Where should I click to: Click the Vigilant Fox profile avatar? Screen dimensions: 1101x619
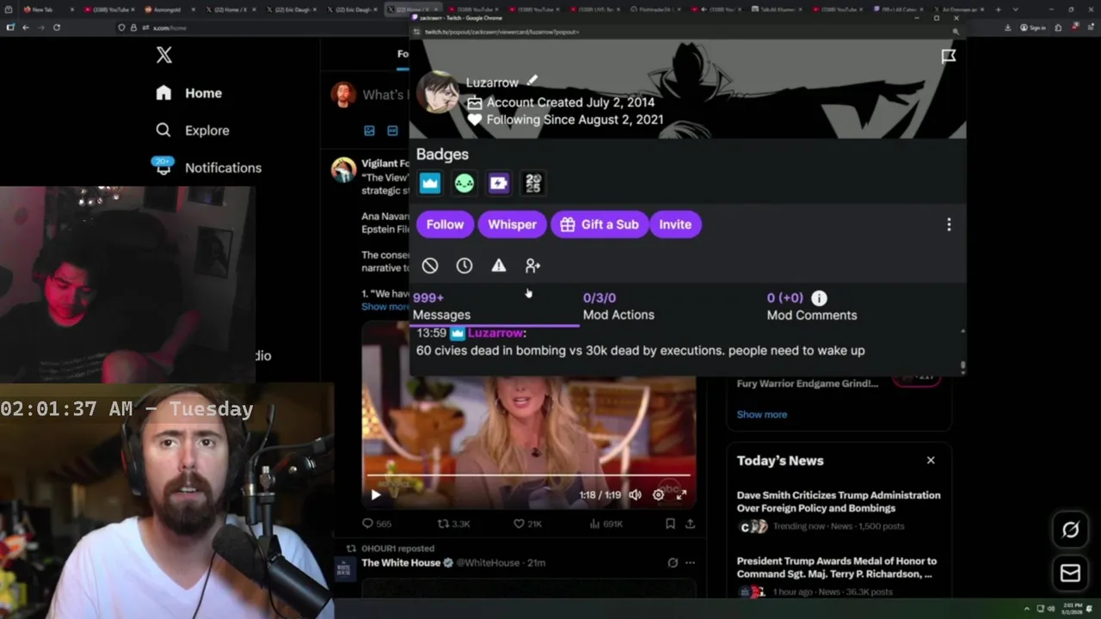click(x=344, y=169)
